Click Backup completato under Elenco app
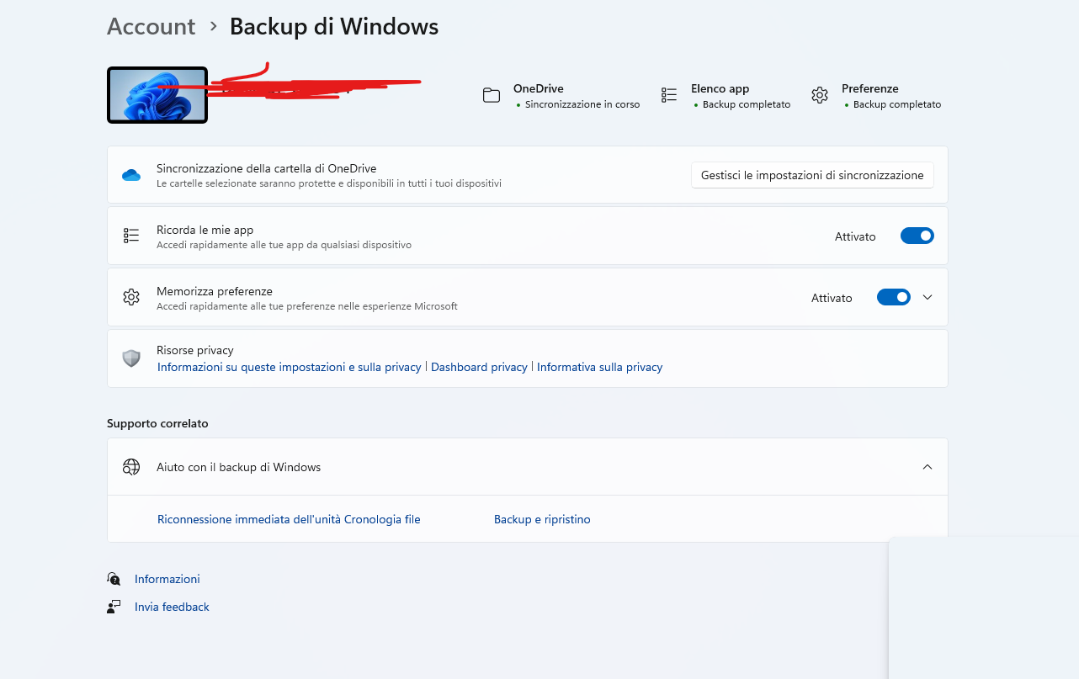The image size is (1079, 679). [x=747, y=104]
